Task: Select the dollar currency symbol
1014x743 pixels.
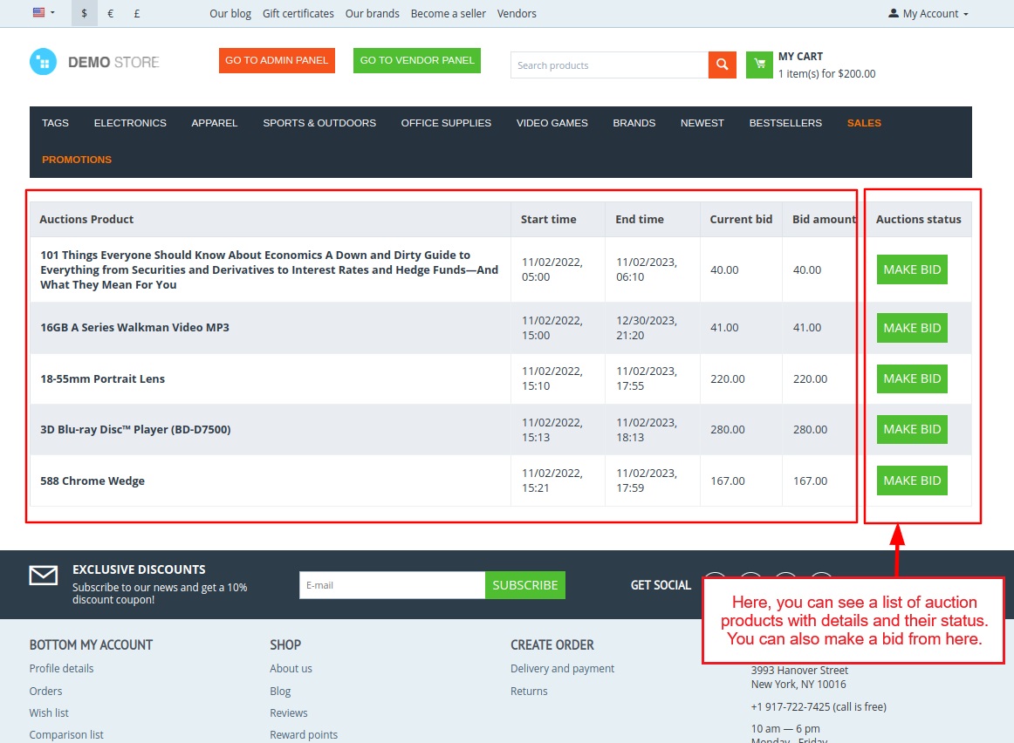Action: [85, 13]
